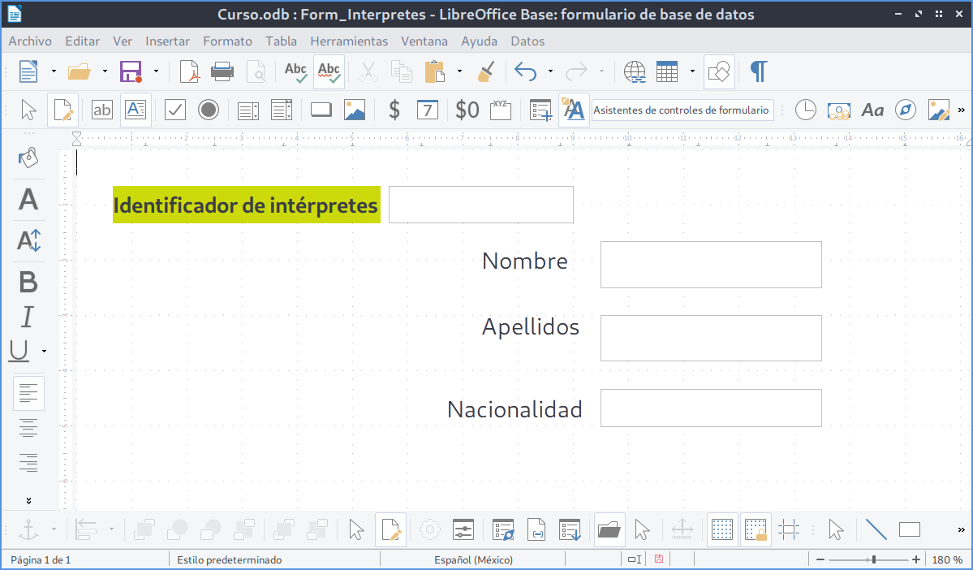Open the Form Navigator icon

(503, 530)
